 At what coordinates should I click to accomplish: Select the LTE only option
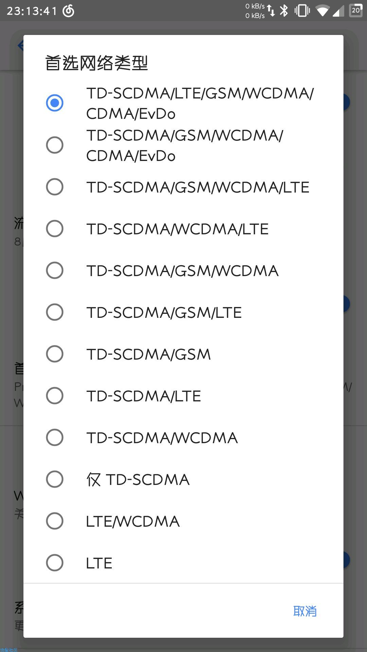pos(183,563)
